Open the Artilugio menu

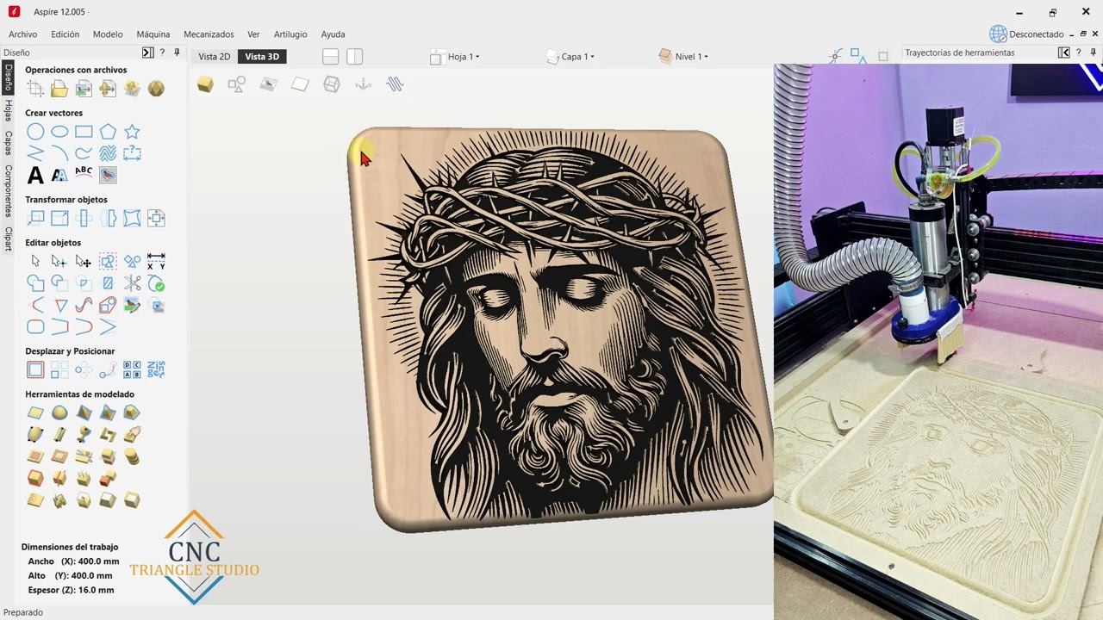coord(290,34)
